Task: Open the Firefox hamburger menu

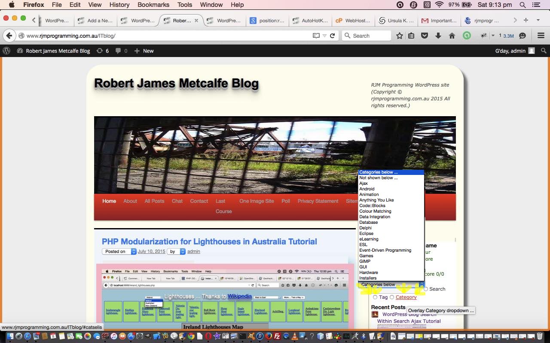Action: click(541, 36)
